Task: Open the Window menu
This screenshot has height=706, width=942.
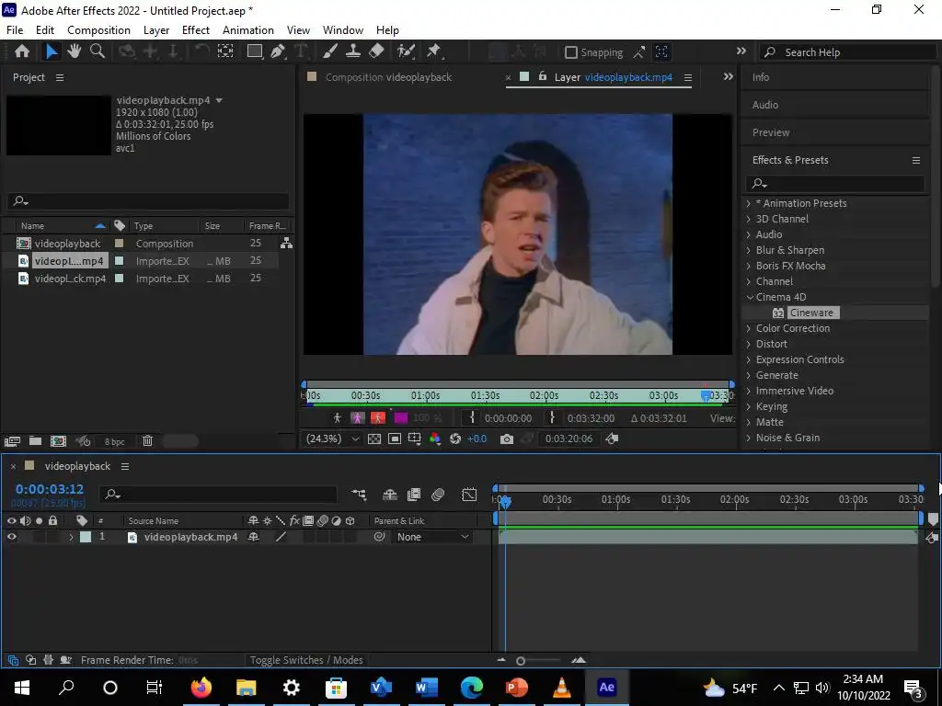Action: click(343, 30)
